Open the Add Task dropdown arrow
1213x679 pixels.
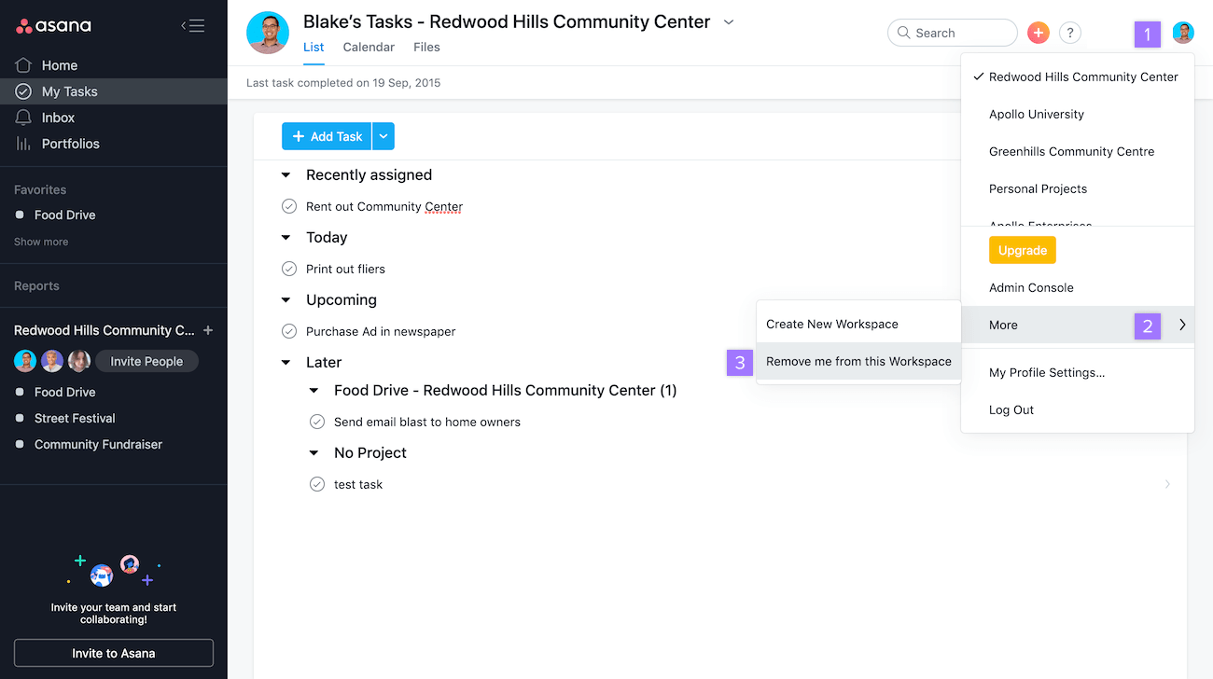pyautogui.click(x=383, y=136)
